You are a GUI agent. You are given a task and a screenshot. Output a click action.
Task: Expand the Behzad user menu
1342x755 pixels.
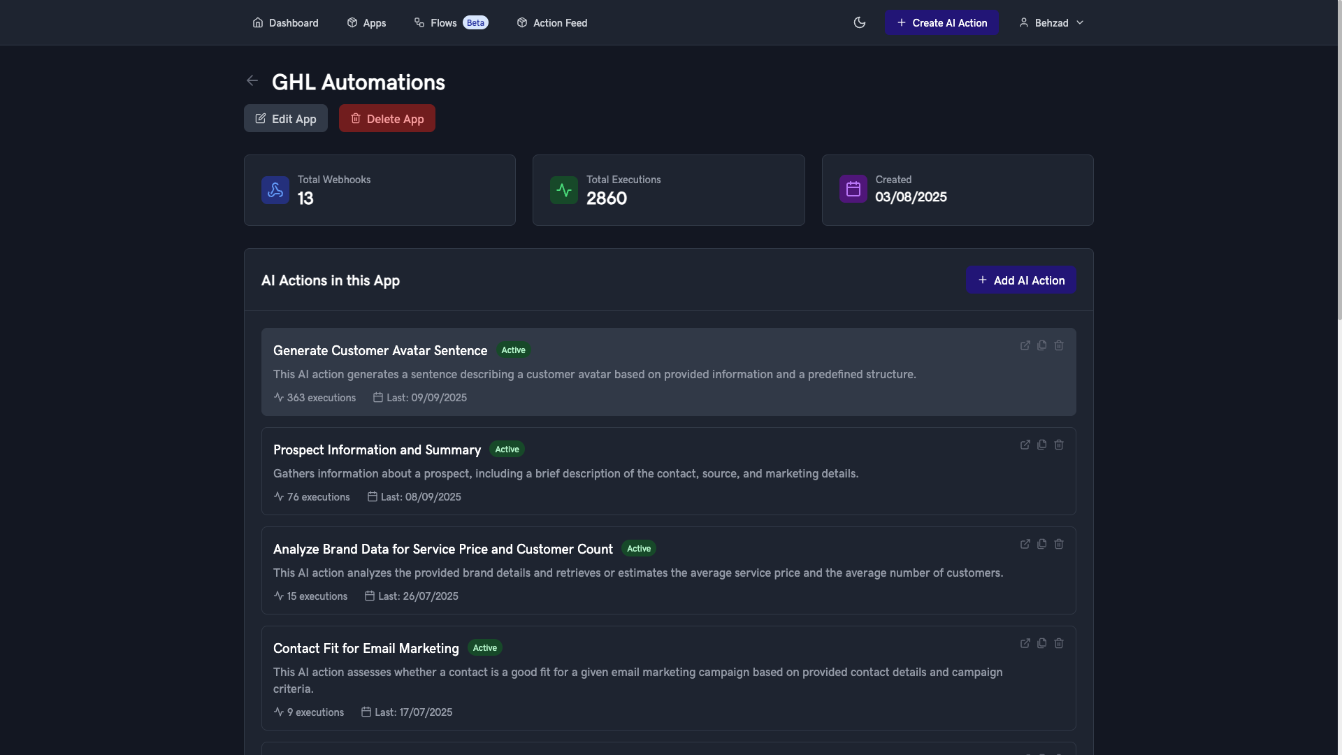[1051, 22]
